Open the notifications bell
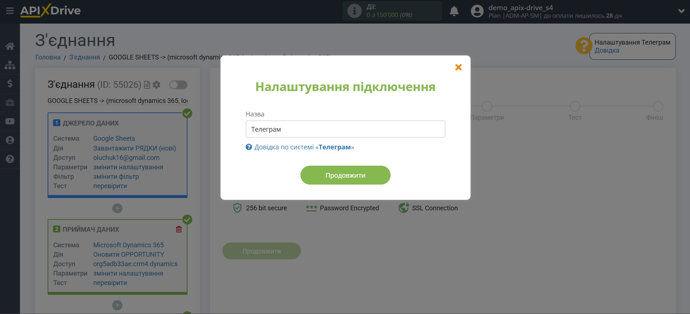The height and width of the screenshot is (314, 690). (x=454, y=11)
